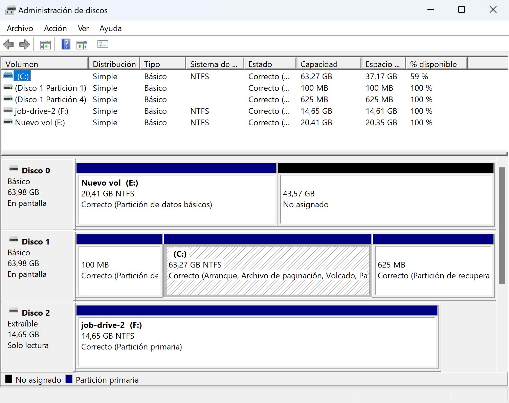The height and width of the screenshot is (403, 509).
Task: Select the 43,57 GB unallocated space block
Action: coord(386,199)
